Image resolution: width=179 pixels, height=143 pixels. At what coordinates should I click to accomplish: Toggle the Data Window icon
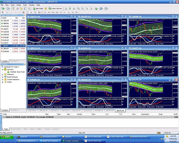(17, 9)
